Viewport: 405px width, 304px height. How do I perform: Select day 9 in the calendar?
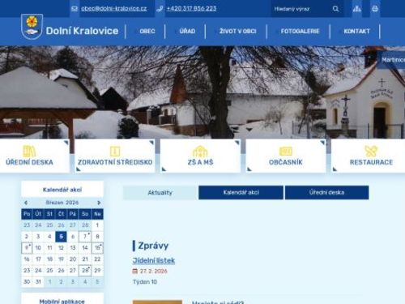(x=27, y=248)
